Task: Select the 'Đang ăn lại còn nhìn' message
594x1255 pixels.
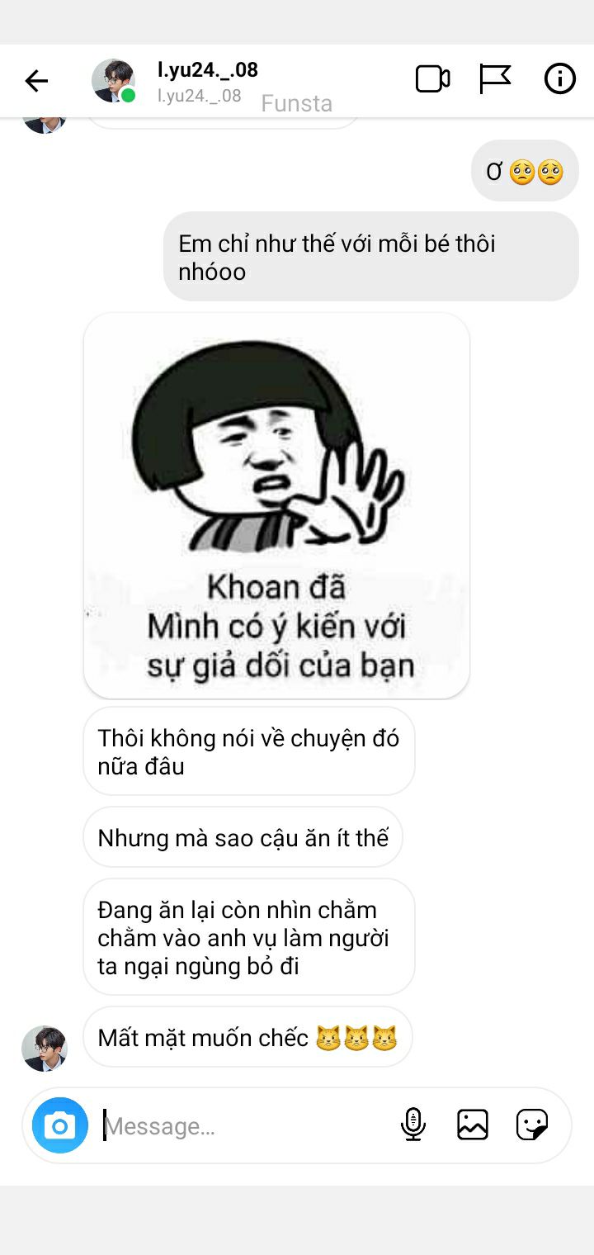Action: point(248,937)
